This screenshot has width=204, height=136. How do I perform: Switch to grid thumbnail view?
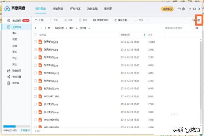point(199,20)
